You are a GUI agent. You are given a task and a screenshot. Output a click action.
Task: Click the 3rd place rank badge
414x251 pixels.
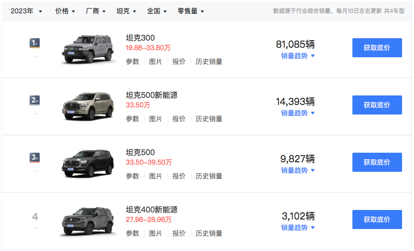tap(34, 158)
